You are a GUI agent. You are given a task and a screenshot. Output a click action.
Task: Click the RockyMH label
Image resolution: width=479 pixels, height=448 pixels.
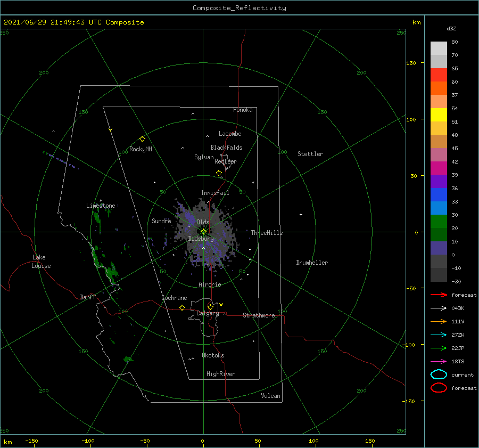(x=141, y=149)
